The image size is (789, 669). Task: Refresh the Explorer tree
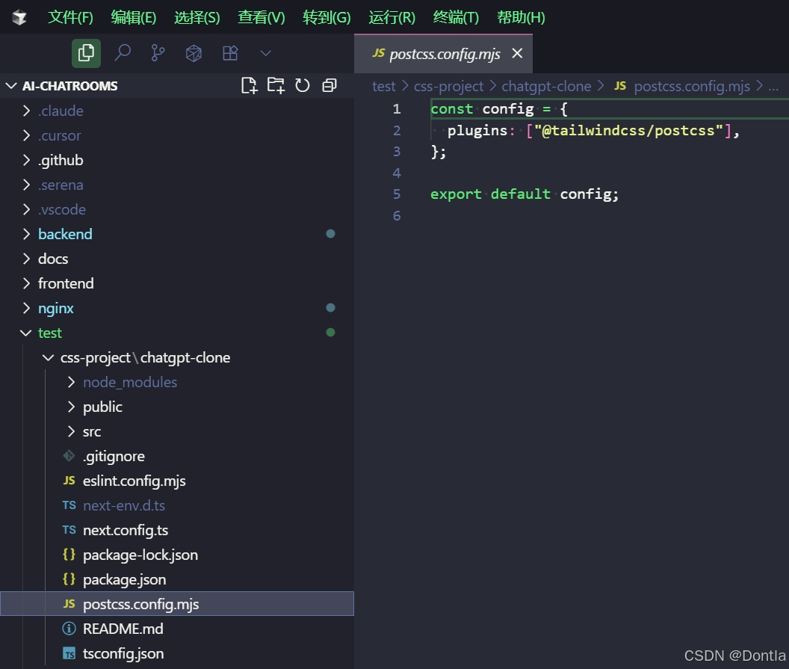pyautogui.click(x=303, y=85)
